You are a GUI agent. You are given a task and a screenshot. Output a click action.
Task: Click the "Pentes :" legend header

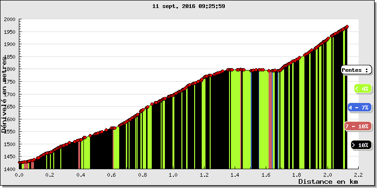[x=356, y=70]
